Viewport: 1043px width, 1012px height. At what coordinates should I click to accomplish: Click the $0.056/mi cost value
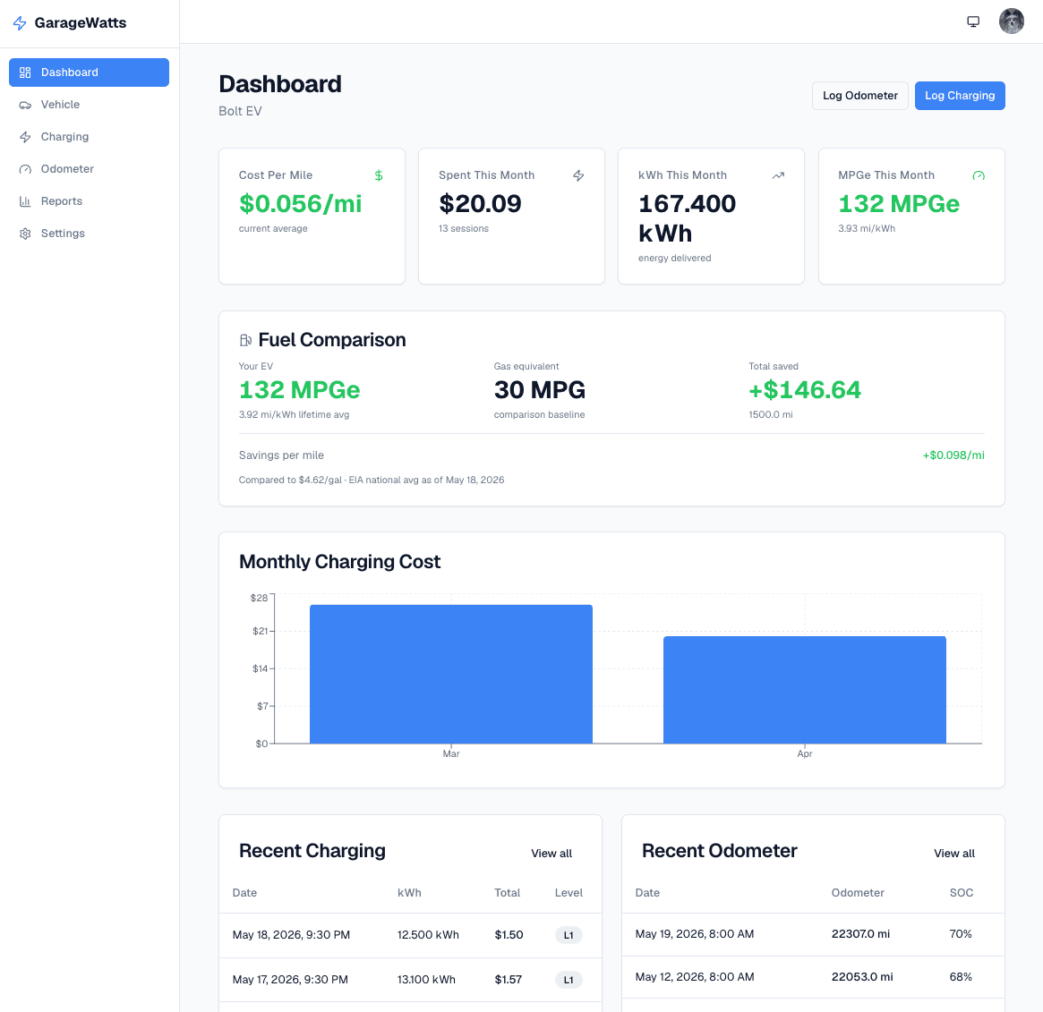[x=300, y=203]
